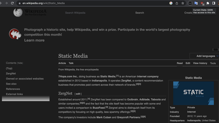The image size is (219, 123).
Task: Follow the BuzzFeed link in the article
Action: point(98,108)
